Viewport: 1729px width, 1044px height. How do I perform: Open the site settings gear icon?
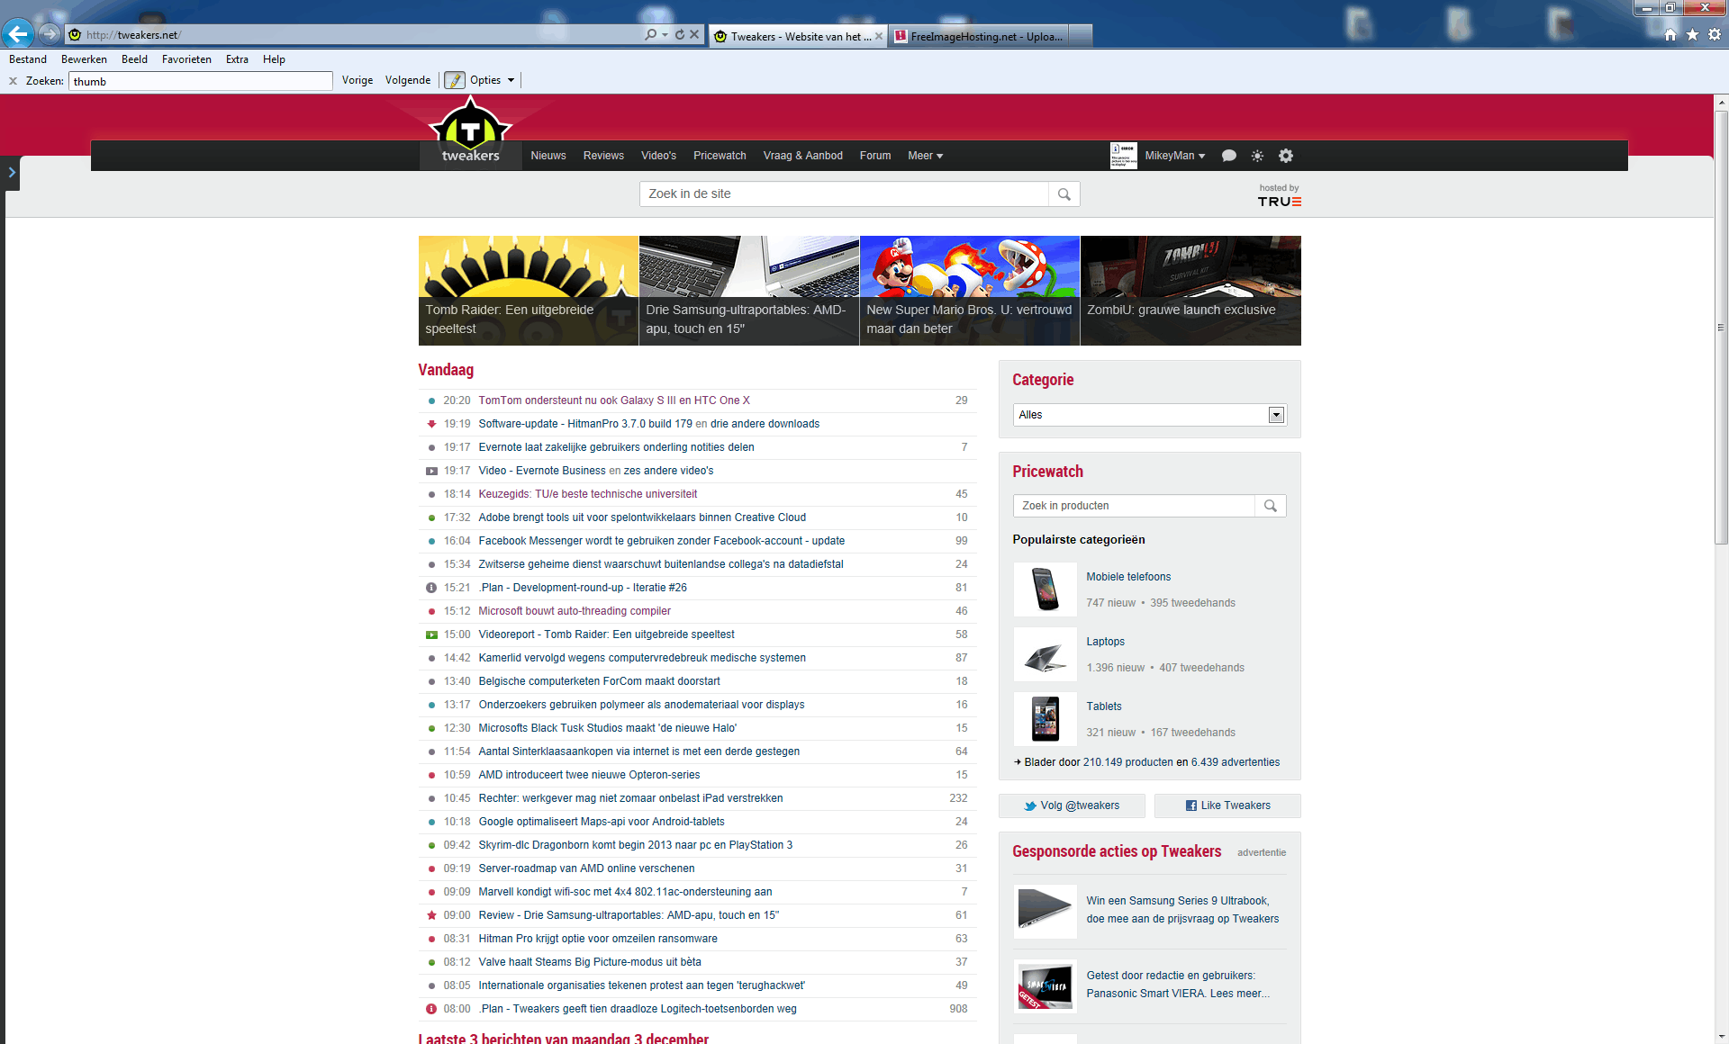coord(1286,156)
